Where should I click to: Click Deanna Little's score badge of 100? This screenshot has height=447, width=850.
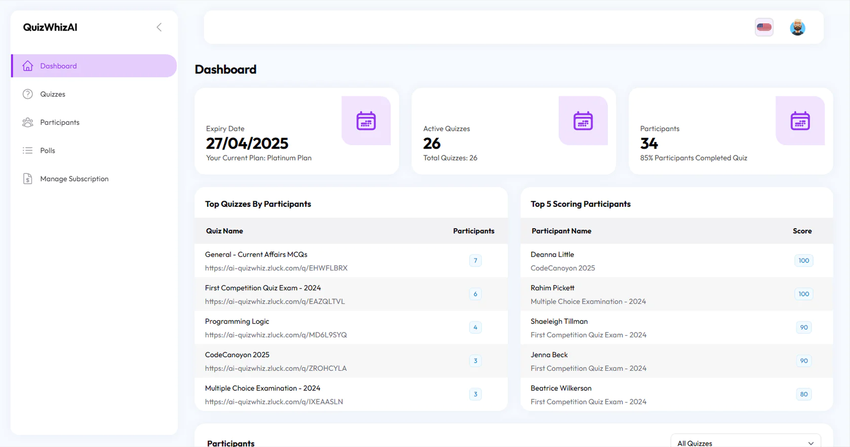pyautogui.click(x=803, y=260)
